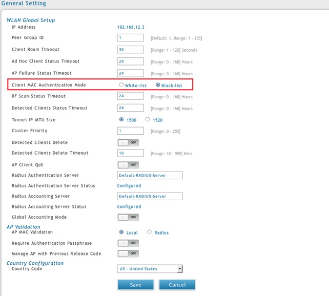329x296 pixels.
Task: Select Black-list authentication mode
Action: [158, 85]
